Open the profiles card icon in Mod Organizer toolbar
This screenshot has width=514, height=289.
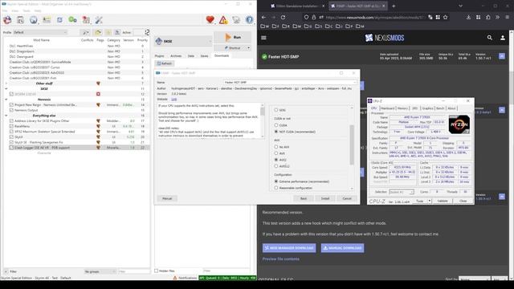[47, 20]
